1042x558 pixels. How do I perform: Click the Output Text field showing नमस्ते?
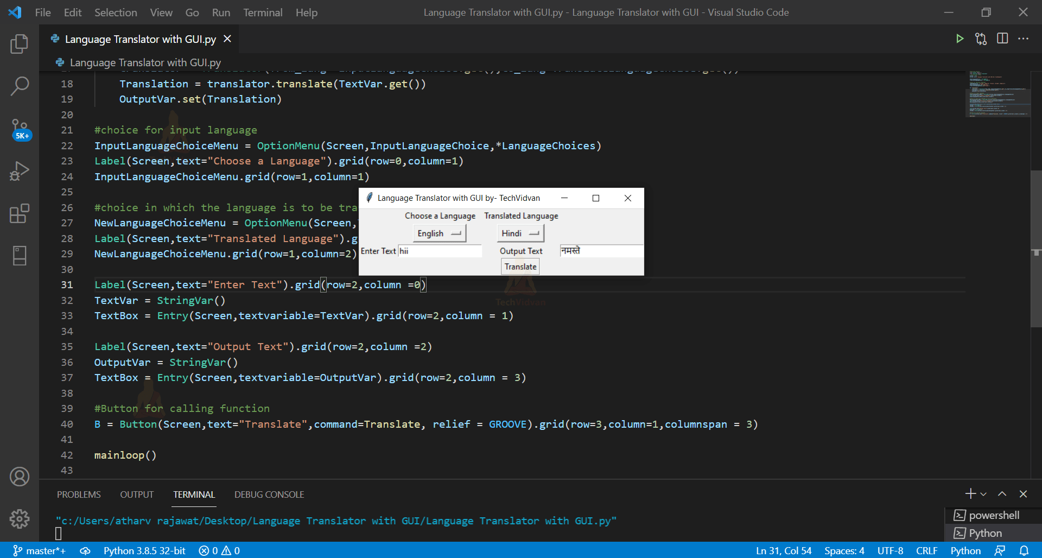(x=601, y=251)
